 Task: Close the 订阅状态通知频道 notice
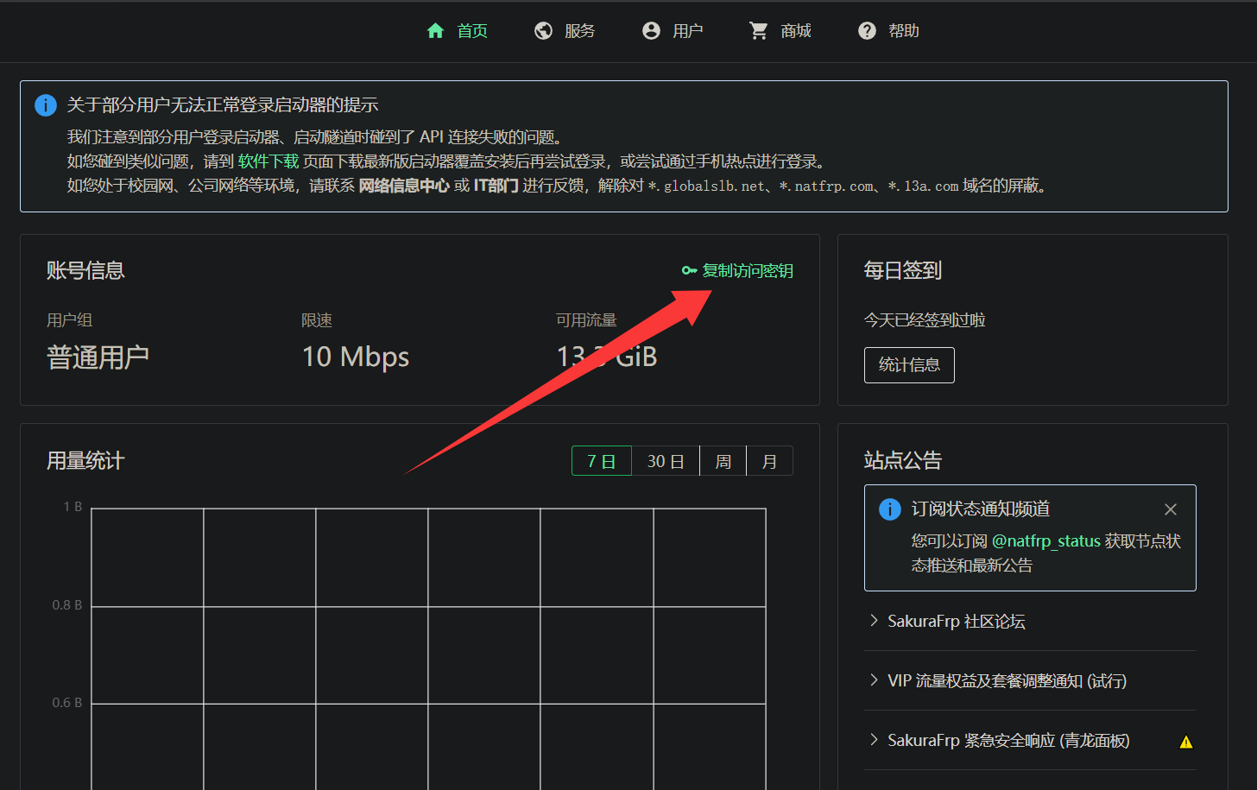[x=1171, y=509]
